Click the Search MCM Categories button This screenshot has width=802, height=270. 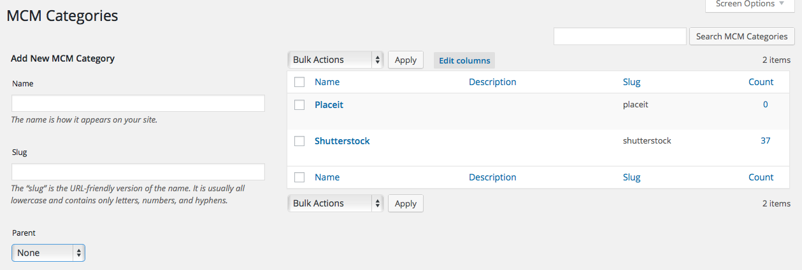pyautogui.click(x=741, y=36)
